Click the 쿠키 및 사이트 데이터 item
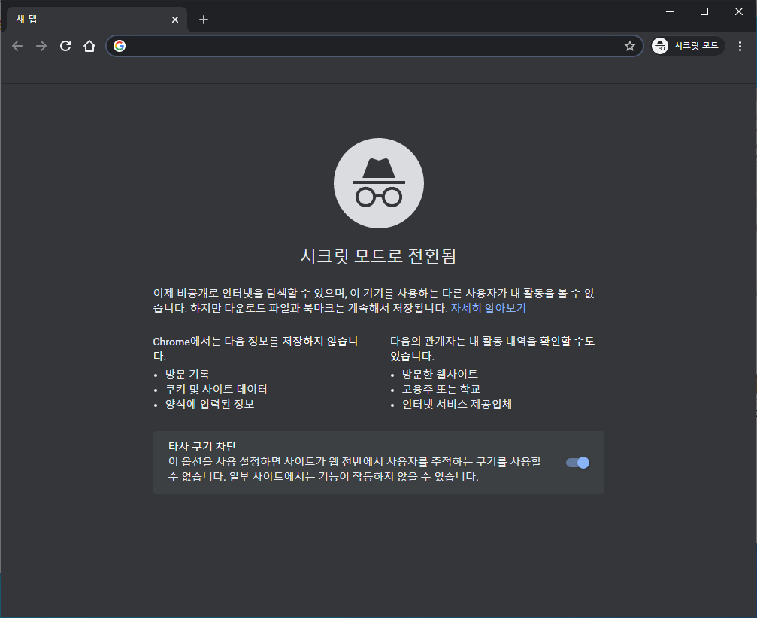The height and width of the screenshot is (618, 757). (216, 389)
